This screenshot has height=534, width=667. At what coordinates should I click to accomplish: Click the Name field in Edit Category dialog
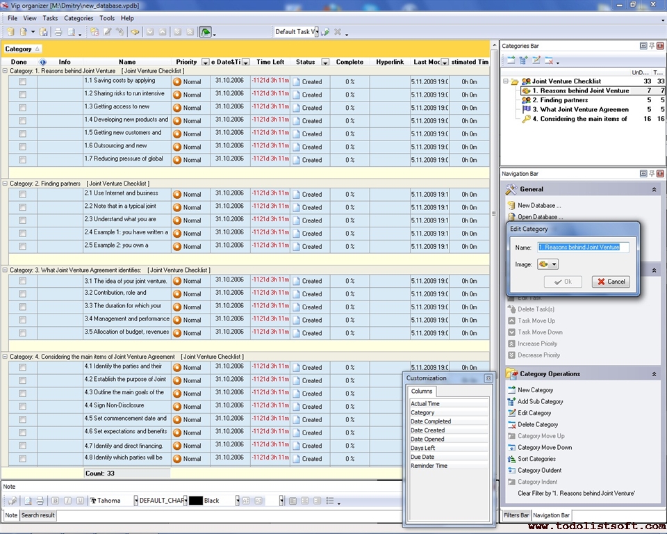point(583,247)
